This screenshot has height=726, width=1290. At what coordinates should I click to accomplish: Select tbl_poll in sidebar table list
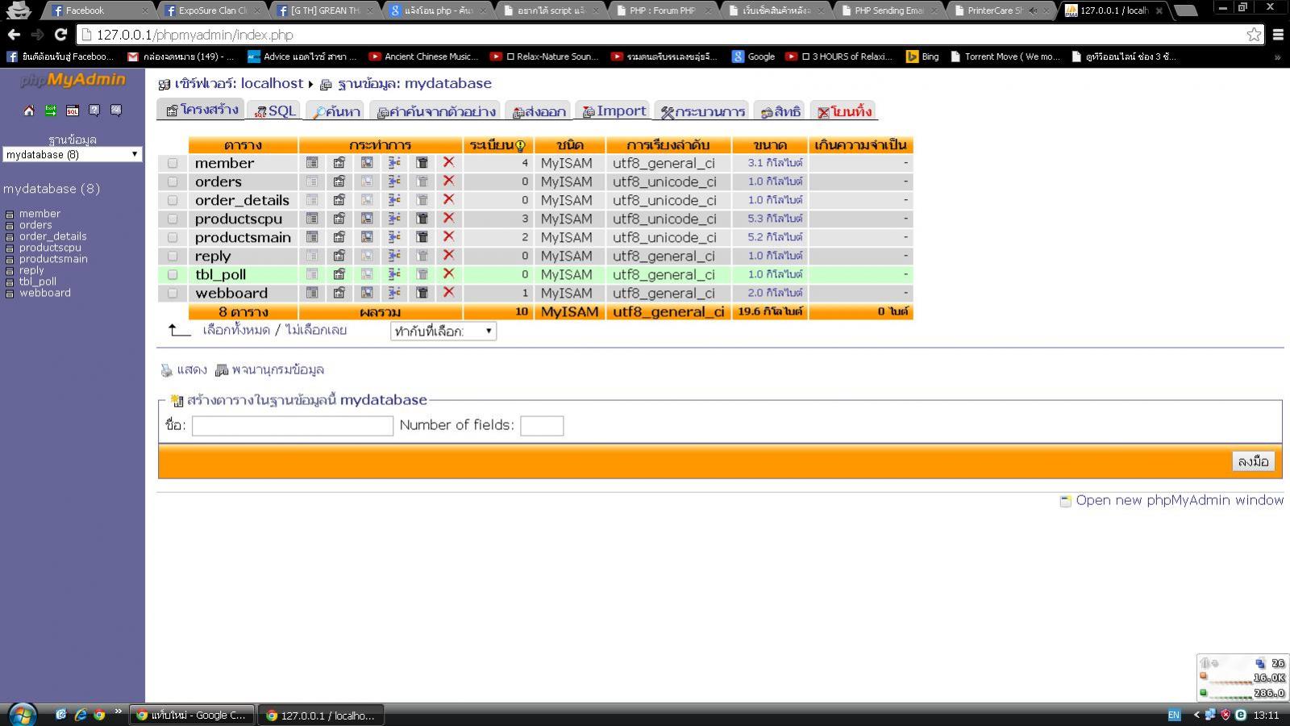point(38,282)
